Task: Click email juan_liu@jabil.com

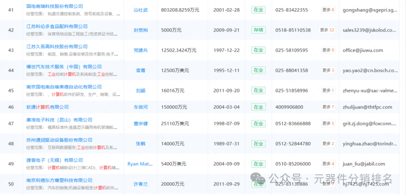Action: tap(364, 164)
